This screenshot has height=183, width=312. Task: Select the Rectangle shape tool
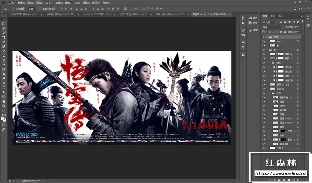coord(4,97)
